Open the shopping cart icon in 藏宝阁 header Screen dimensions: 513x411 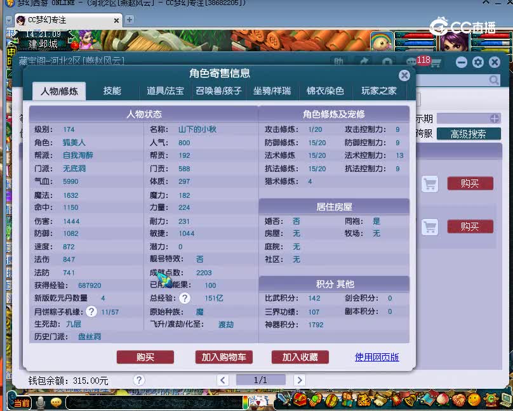tap(436, 62)
